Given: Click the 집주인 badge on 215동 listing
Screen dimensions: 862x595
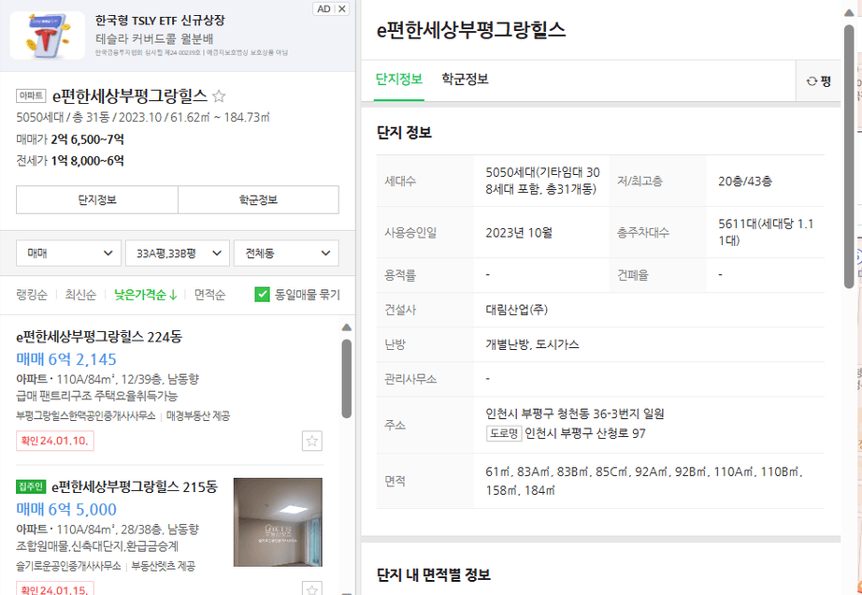Looking at the screenshot, I should [31, 486].
